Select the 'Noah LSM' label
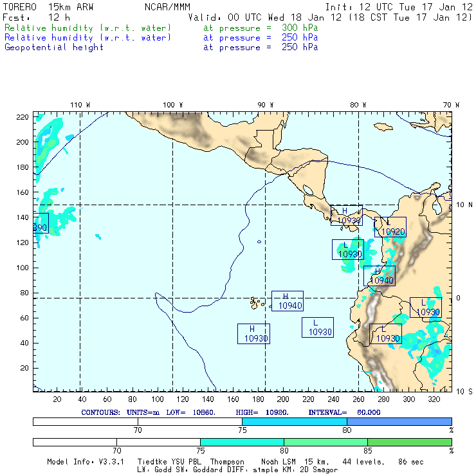The image size is (476, 476). point(278,462)
